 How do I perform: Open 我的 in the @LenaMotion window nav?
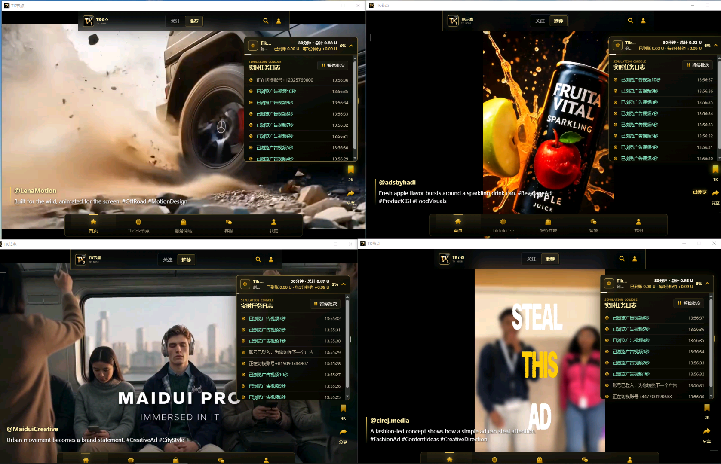tap(274, 226)
